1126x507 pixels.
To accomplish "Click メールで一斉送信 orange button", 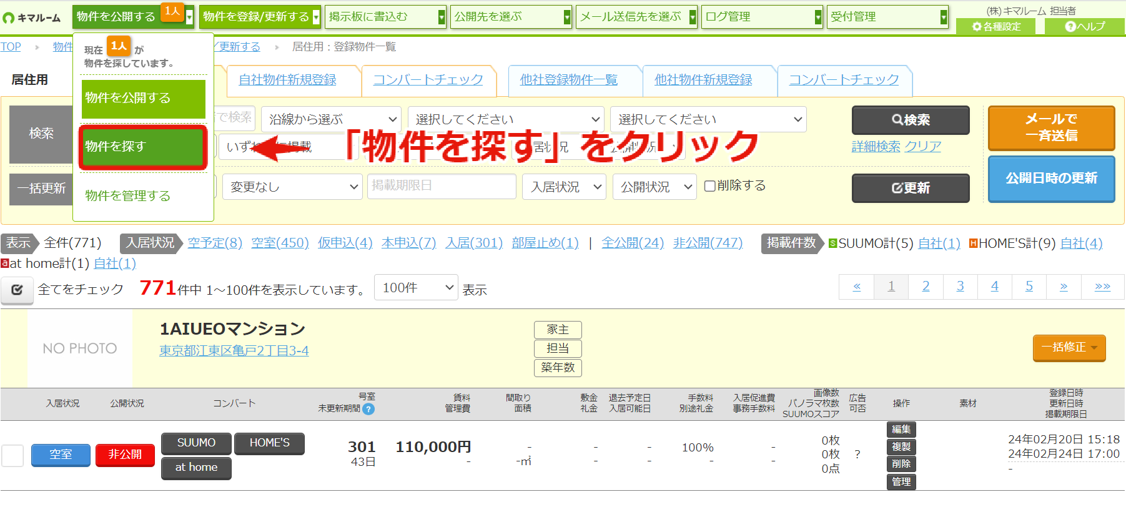I will tap(1051, 127).
